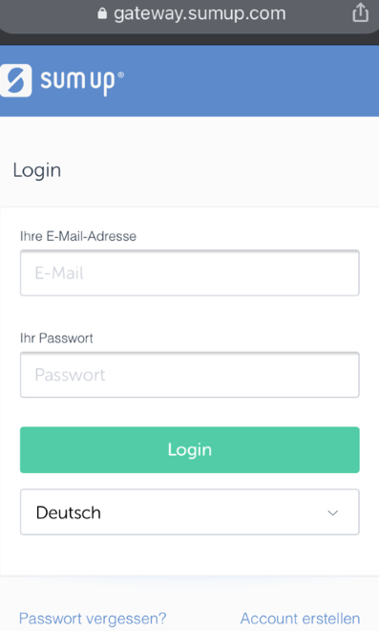Click empty card area below Deutsch selector
379x631 pixels.
[x=190, y=555]
